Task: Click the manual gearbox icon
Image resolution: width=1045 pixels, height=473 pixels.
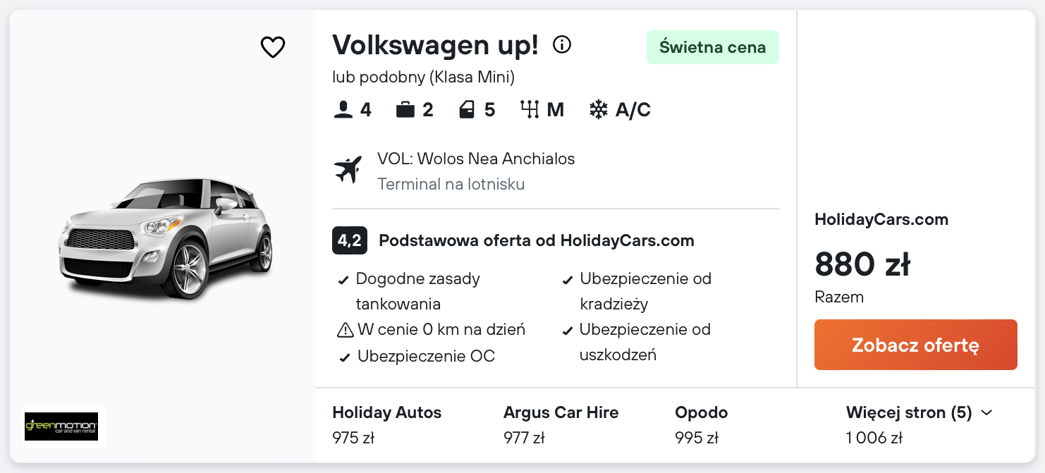Action: (x=530, y=110)
